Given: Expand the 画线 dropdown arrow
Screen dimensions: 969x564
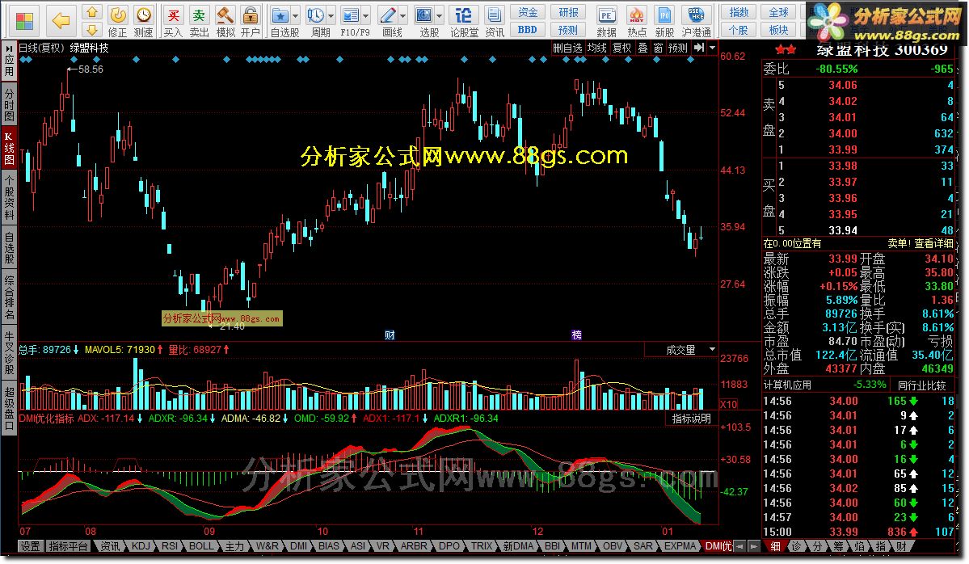Looking at the screenshot, I should (403, 15).
